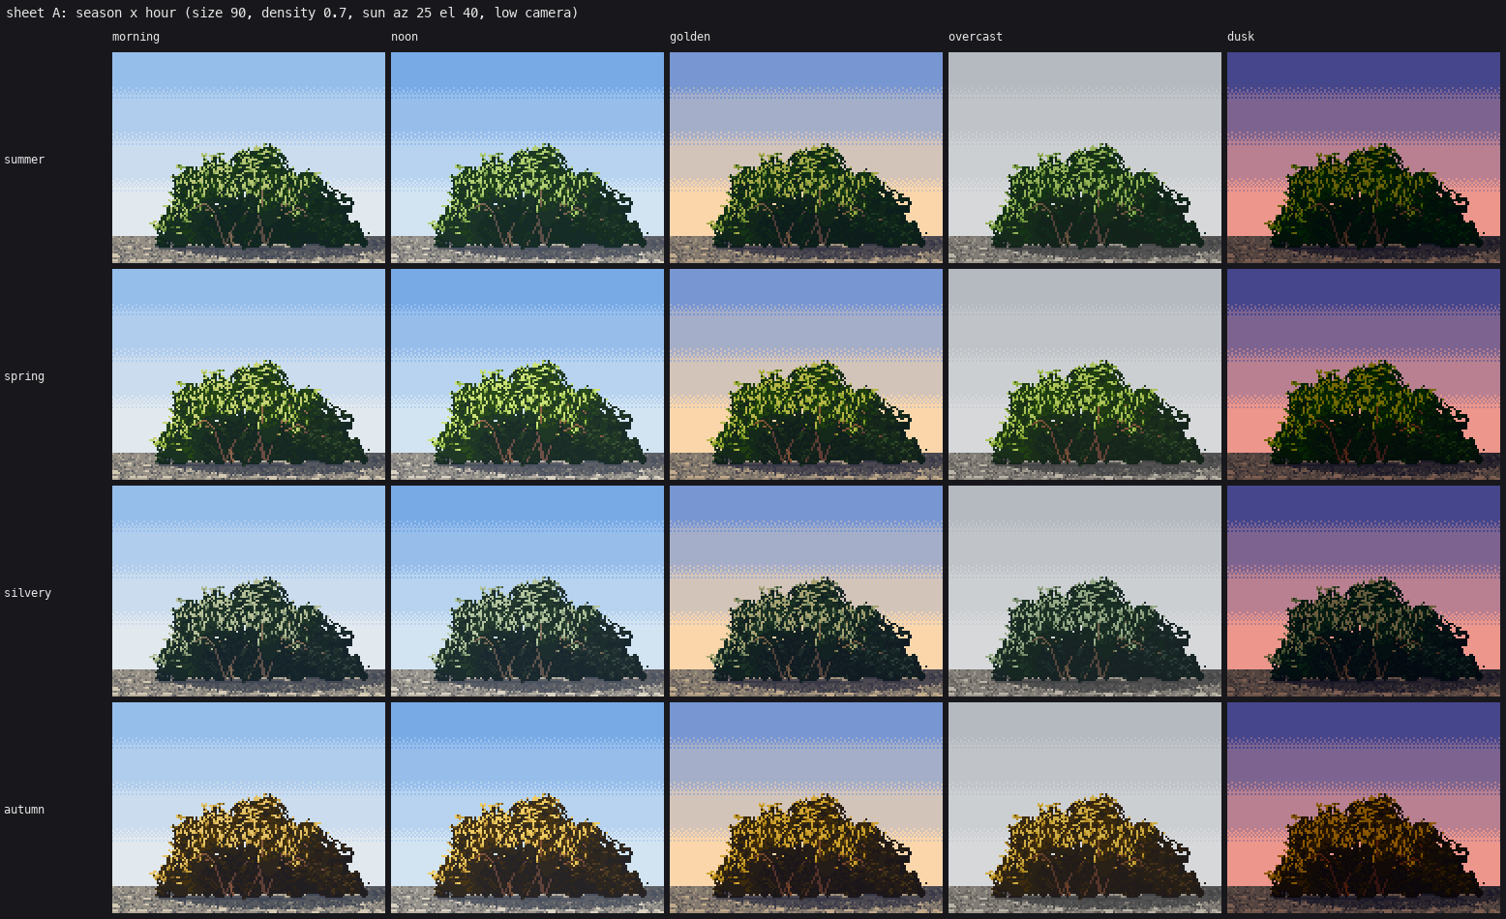The image size is (1506, 919).
Task: Click the 'silvery' row label
Action: click(27, 593)
